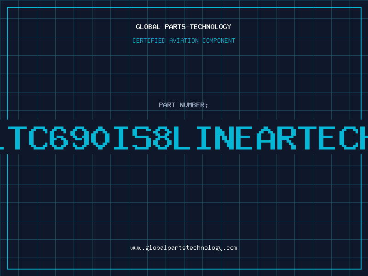Viewport: 368px width, 276px height.
Task: Open the www.globalpartstechnology.com website link
Action: click(x=184, y=248)
